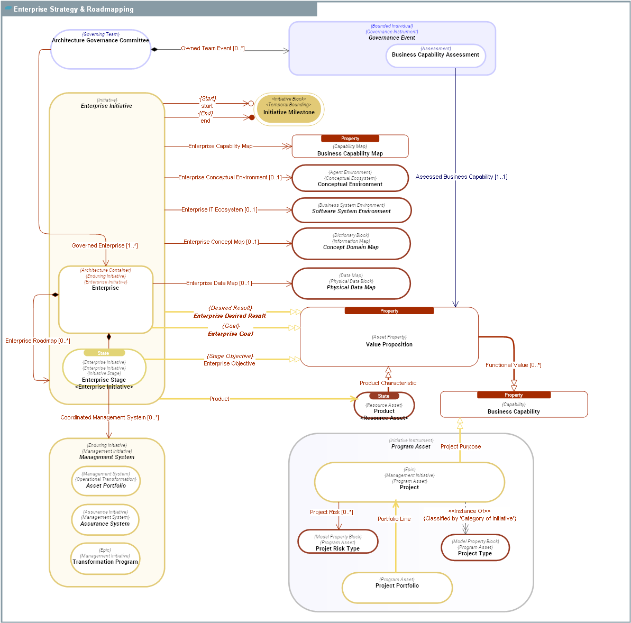Click the Assessed Business Capability link label
The image size is (631, 623).
[461, 177]
